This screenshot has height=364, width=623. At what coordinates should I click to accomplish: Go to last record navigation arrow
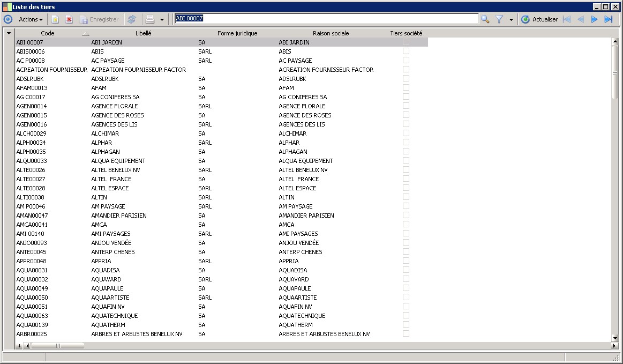609,19
